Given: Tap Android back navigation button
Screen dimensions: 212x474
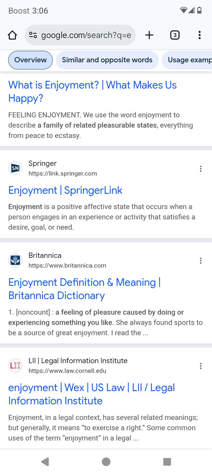Looking at the screenshot, I should pyautogui.click(x=45, y=462).
